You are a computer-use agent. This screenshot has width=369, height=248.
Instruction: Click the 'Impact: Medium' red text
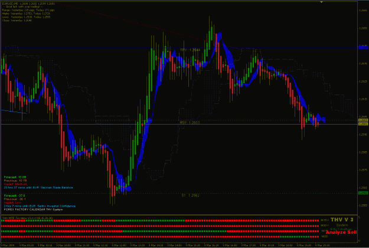(x=15, y=184)
